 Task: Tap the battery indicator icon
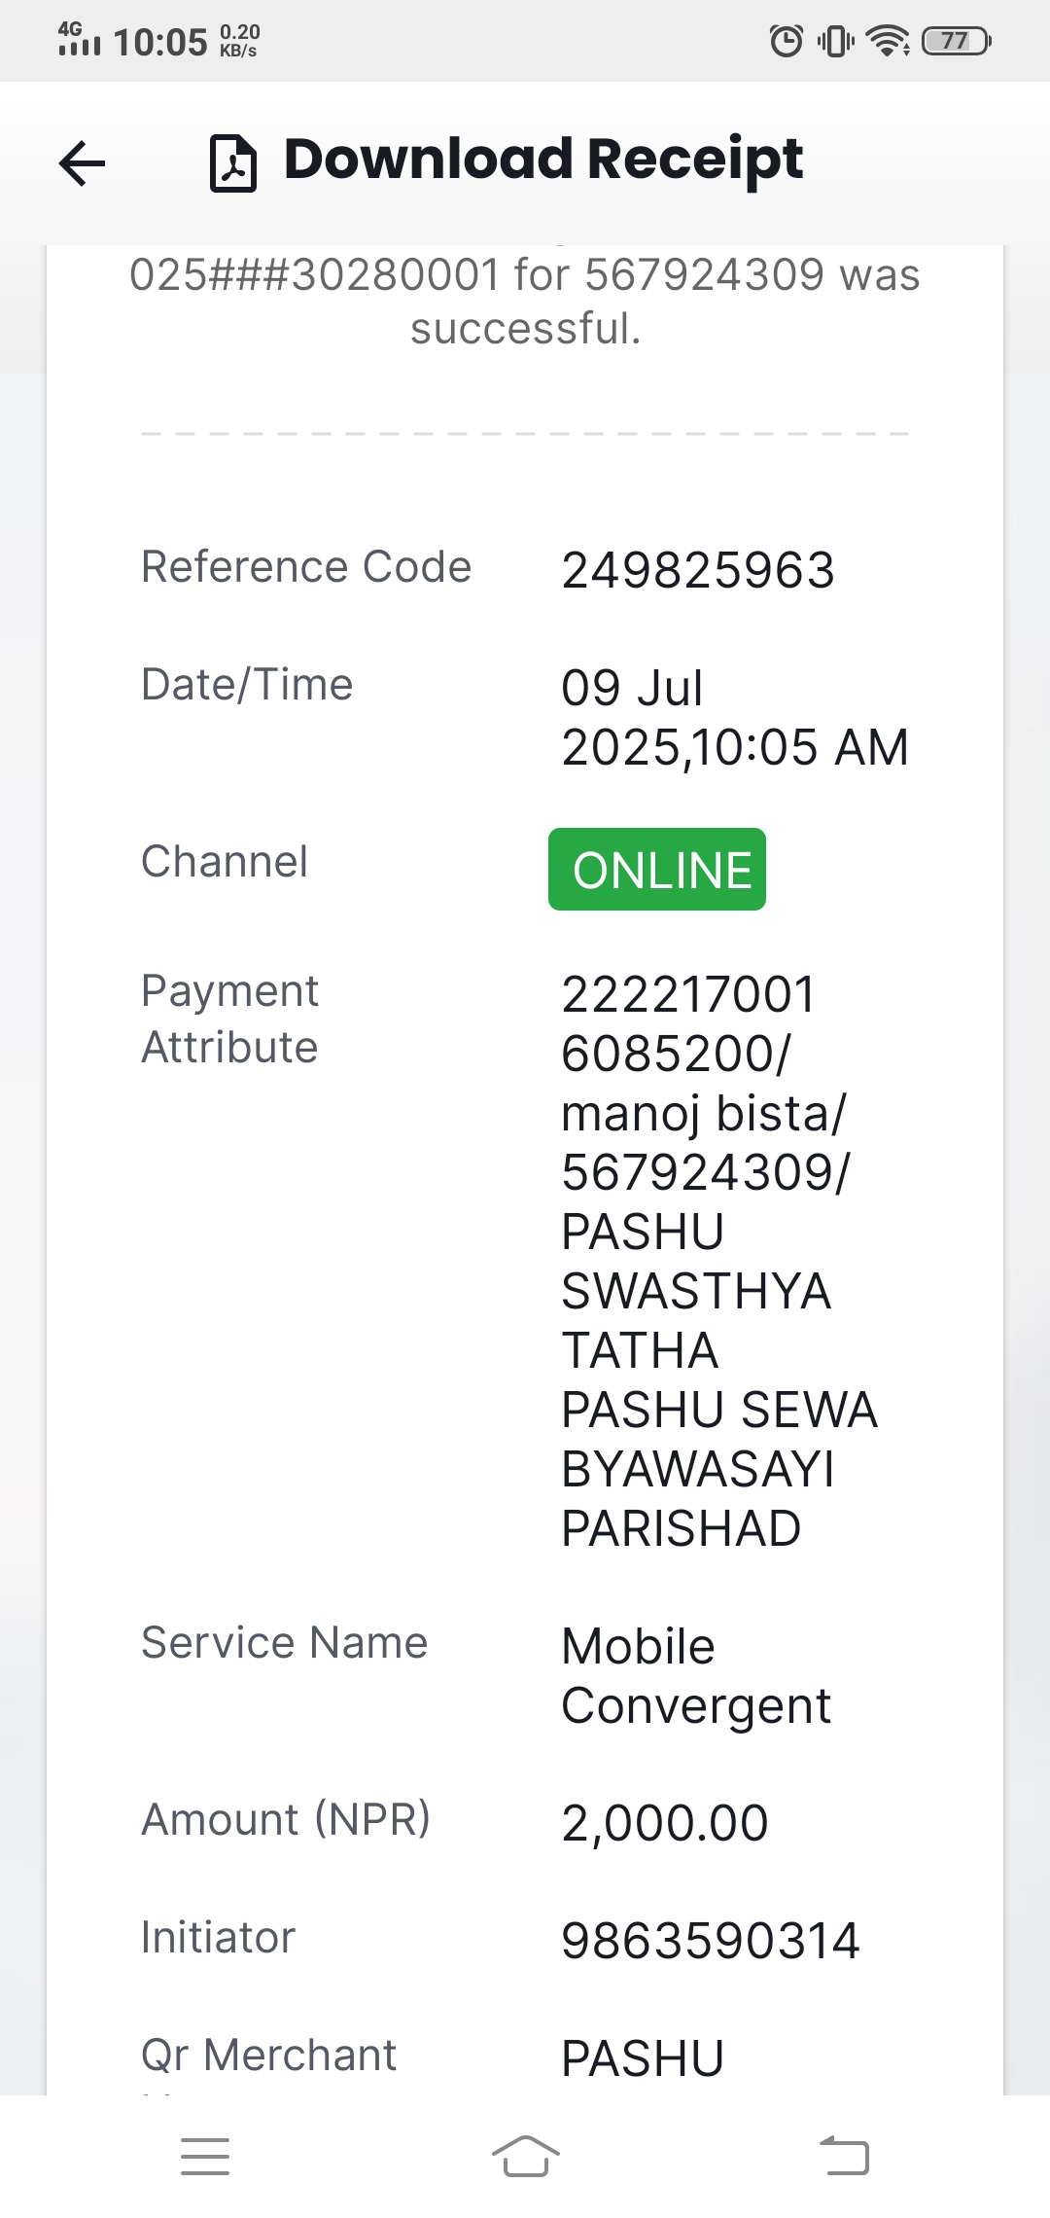pyautogui.click(x=957, y=41)
